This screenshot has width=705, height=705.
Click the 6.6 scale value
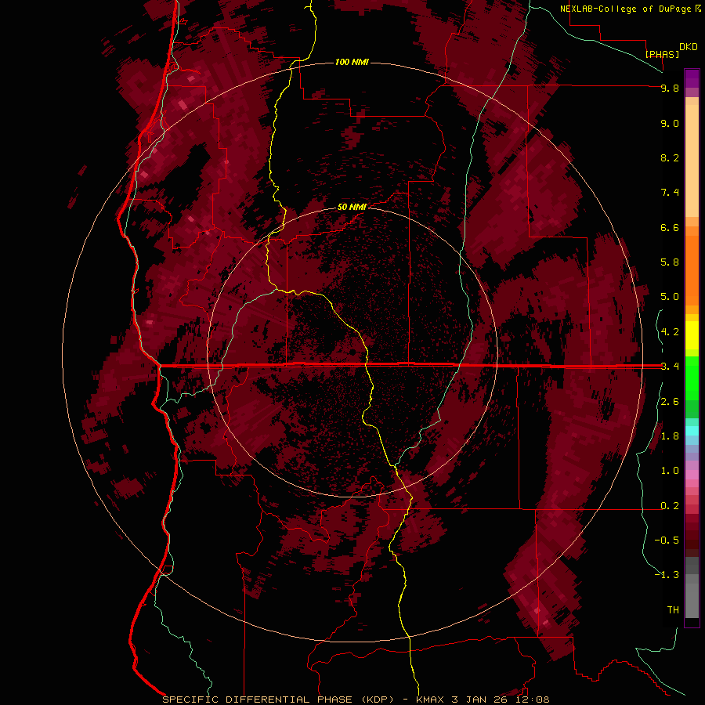(x=670, y=227)
